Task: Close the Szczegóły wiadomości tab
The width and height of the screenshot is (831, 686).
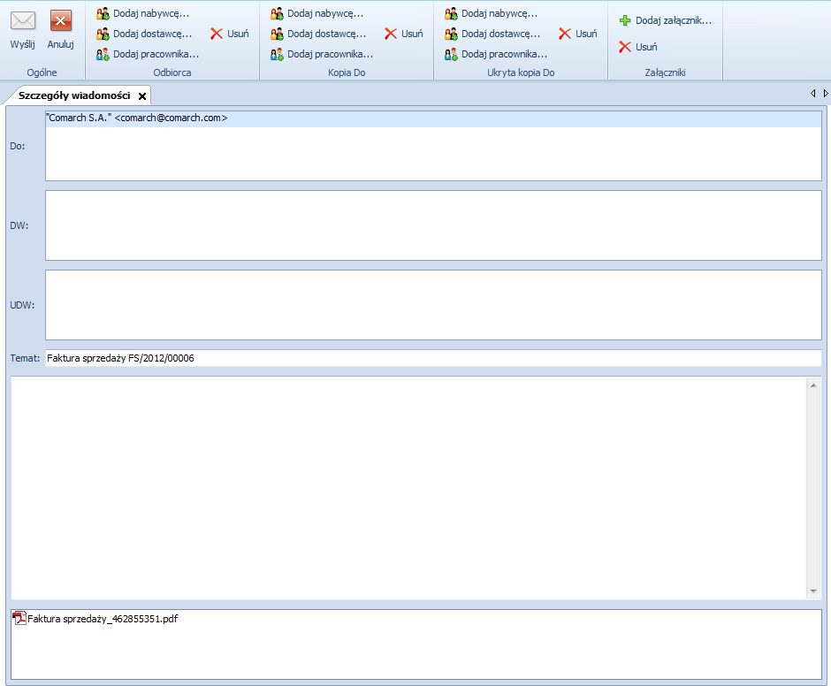Action: tap(142, 96)
